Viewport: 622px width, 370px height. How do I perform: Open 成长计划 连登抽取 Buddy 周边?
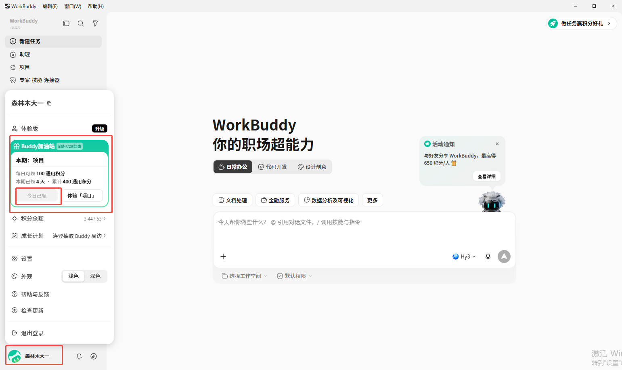(59, 236)
